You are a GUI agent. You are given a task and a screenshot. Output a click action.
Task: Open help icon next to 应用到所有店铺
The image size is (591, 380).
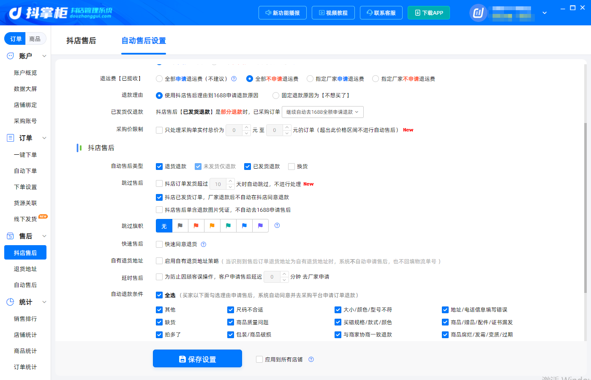pos(311,359)
